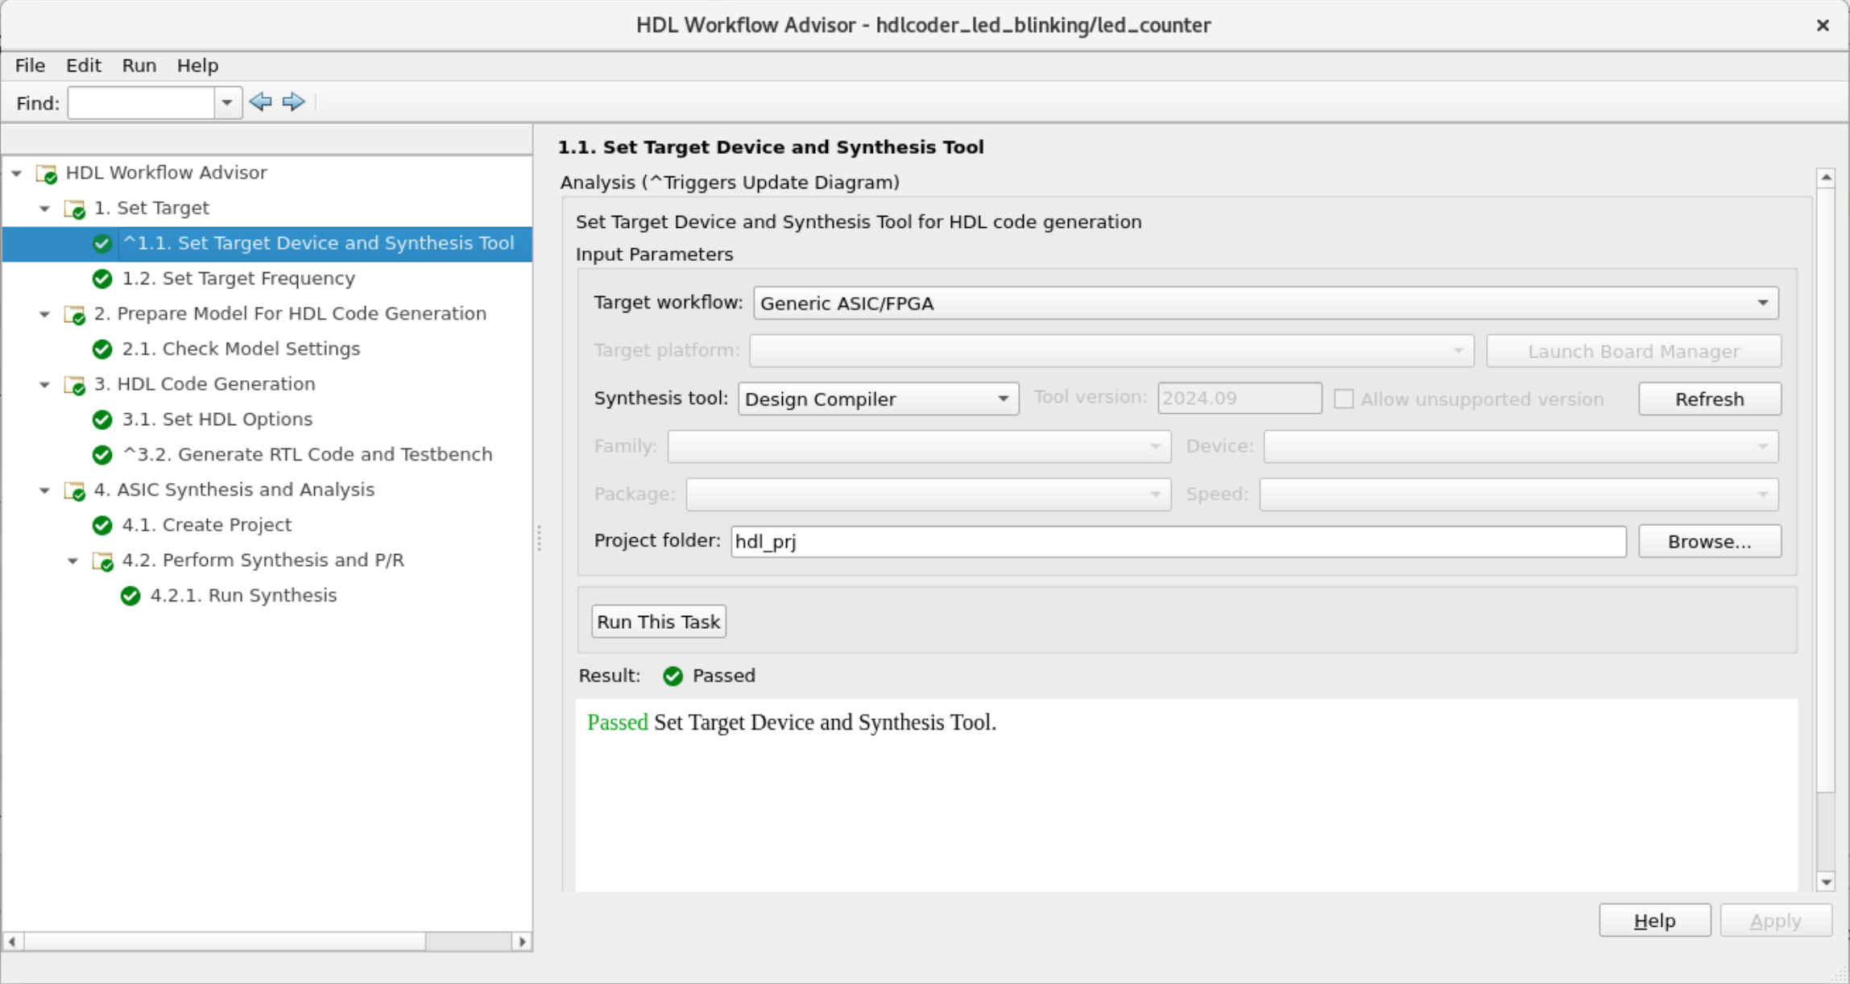Open the Run menu
Screen dimensions: 1850x984
click(x=139, y=65)
